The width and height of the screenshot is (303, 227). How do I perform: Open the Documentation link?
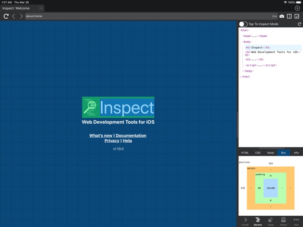pos(131,136)
